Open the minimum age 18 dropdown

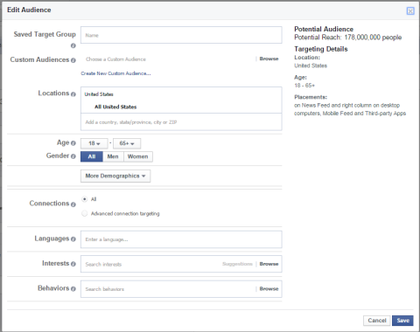click(x=94, y=143)
